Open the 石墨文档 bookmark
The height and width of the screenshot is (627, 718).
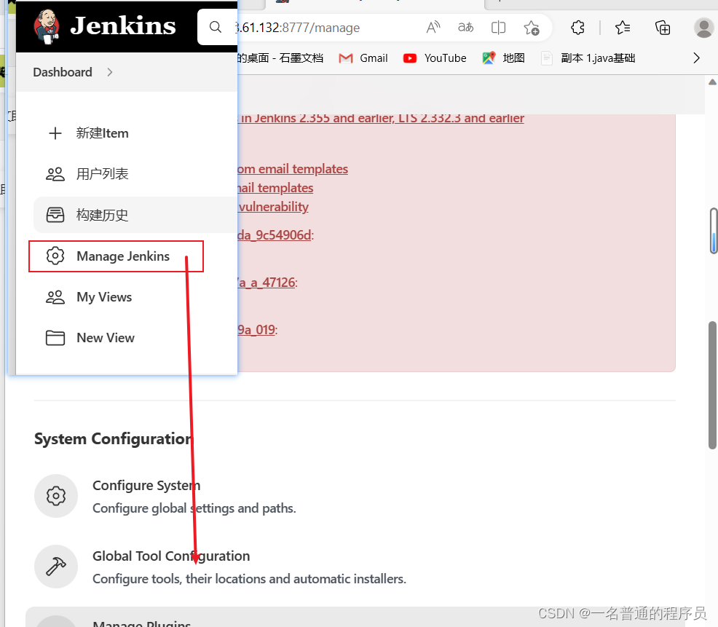(280, 58)
